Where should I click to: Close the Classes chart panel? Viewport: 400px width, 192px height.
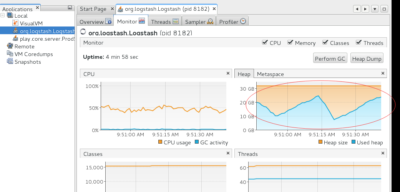coord(228,153)
